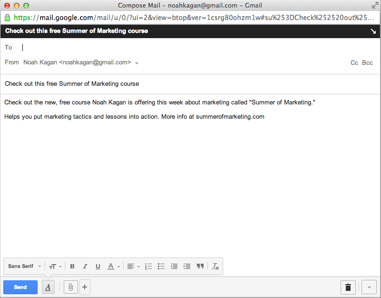Viewport: 381px width, 298px height.
Task: Pop out the compose window with the arrow
Action: 373,31
